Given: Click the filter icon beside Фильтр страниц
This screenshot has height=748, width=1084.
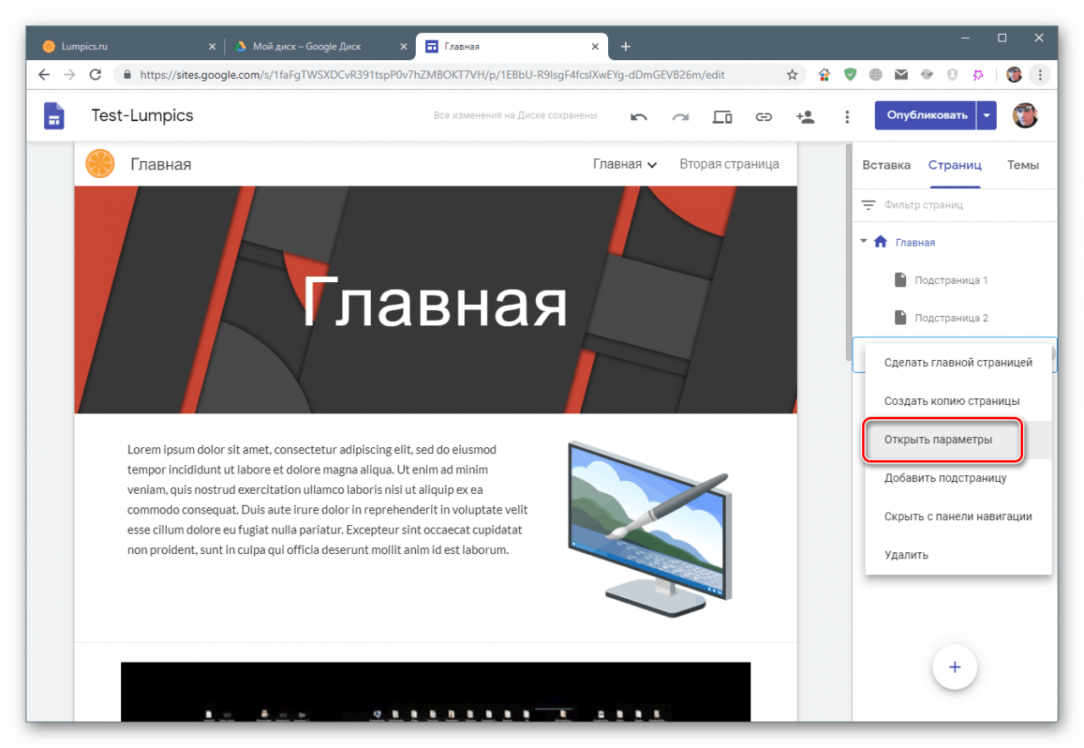Looking at the screenshot, I should [x=868, y=205].
